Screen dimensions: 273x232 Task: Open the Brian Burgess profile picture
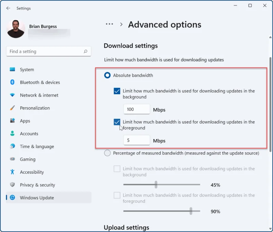pos(16,29)
